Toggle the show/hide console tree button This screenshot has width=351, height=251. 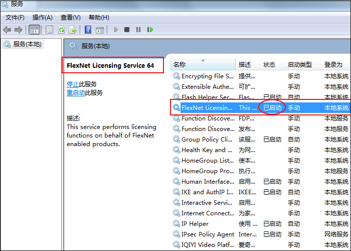tap(34, 30)
